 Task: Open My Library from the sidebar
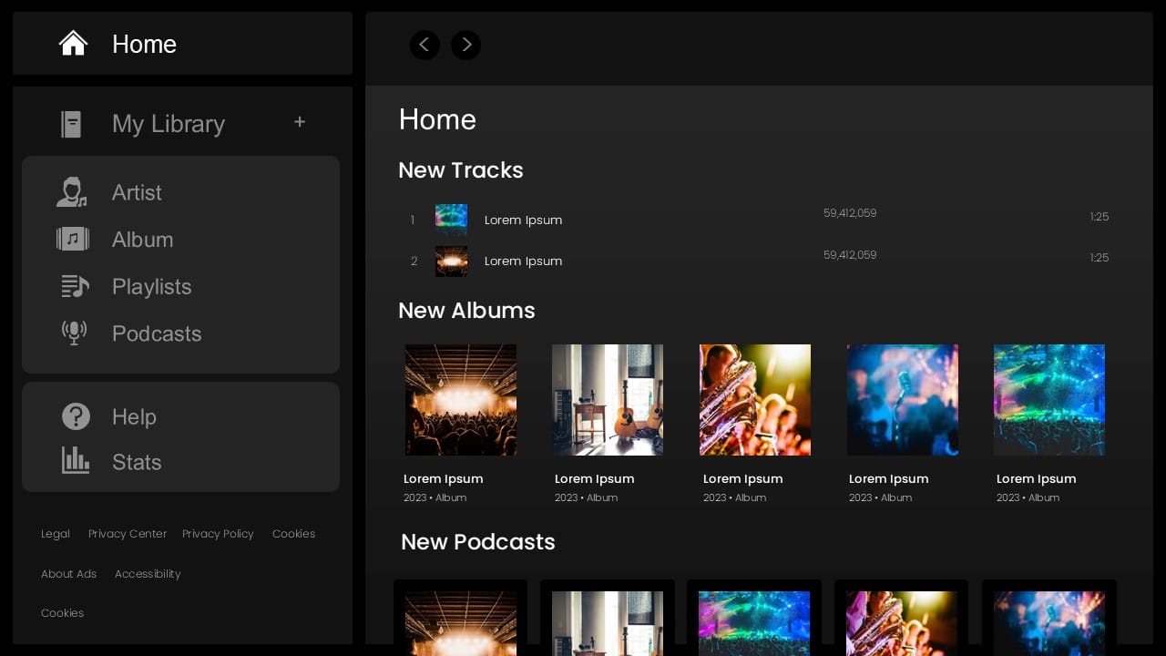click(168, 124)
